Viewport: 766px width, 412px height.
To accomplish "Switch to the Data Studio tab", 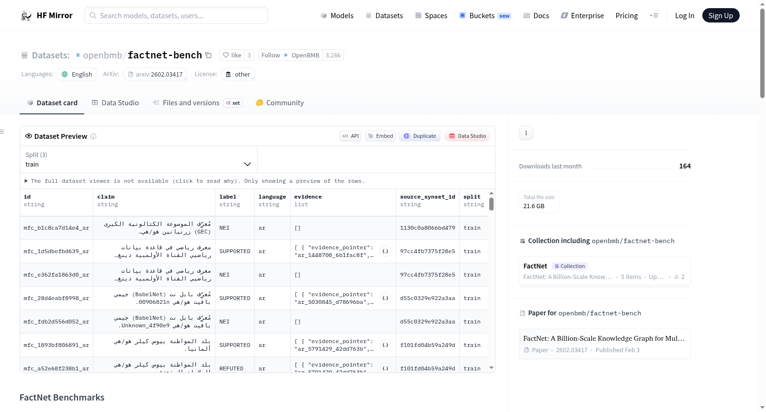I will point(115,103).
